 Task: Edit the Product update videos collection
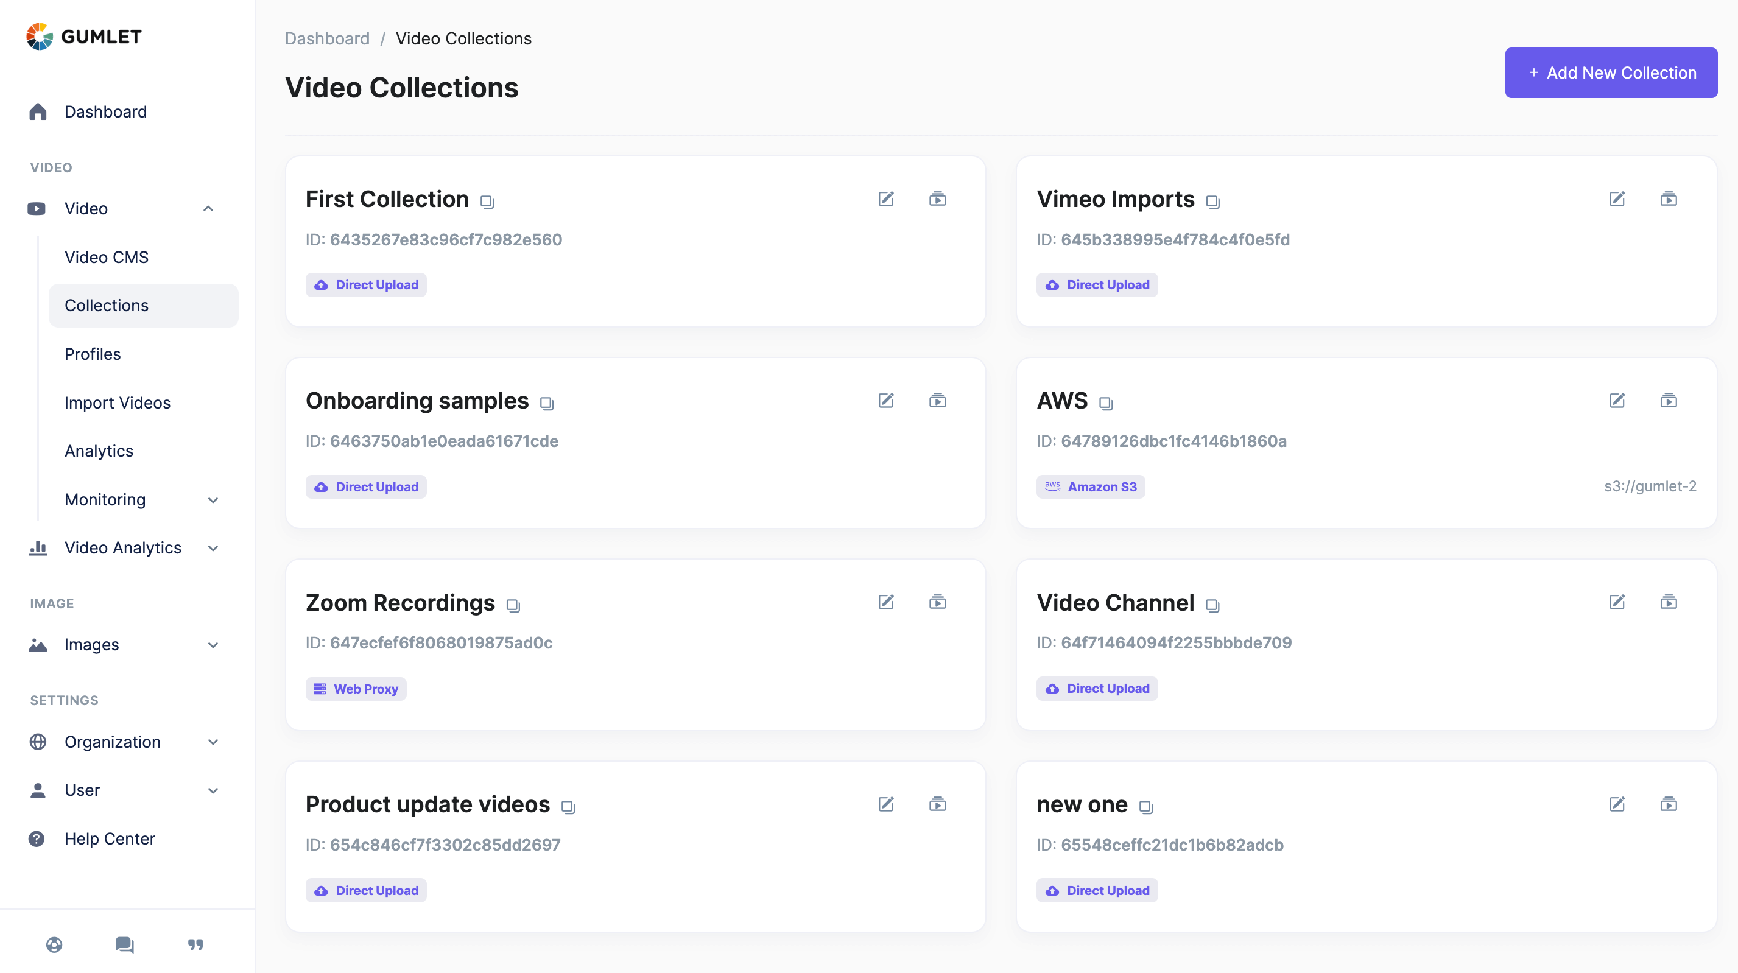pyautogui.click(x=886, y=804)
